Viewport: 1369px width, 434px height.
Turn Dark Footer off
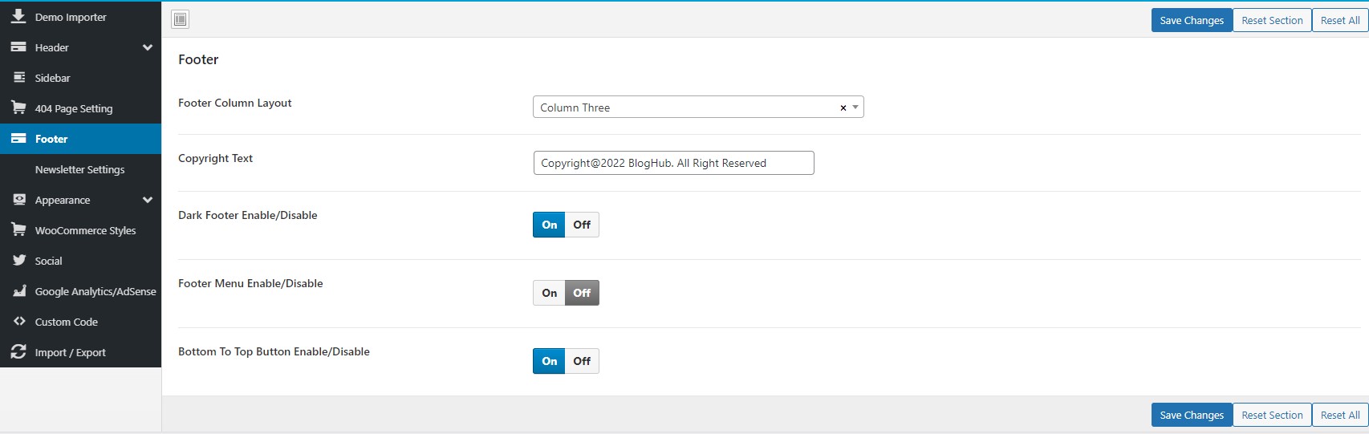582,225
